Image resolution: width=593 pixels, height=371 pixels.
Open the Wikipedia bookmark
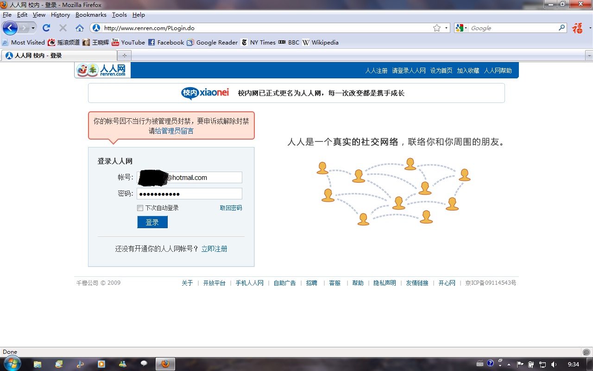[x=321, y=42]
